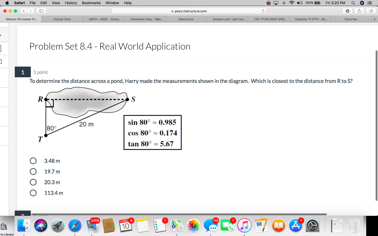Click the pwcs.instructure.com address bar

[189, 11]
